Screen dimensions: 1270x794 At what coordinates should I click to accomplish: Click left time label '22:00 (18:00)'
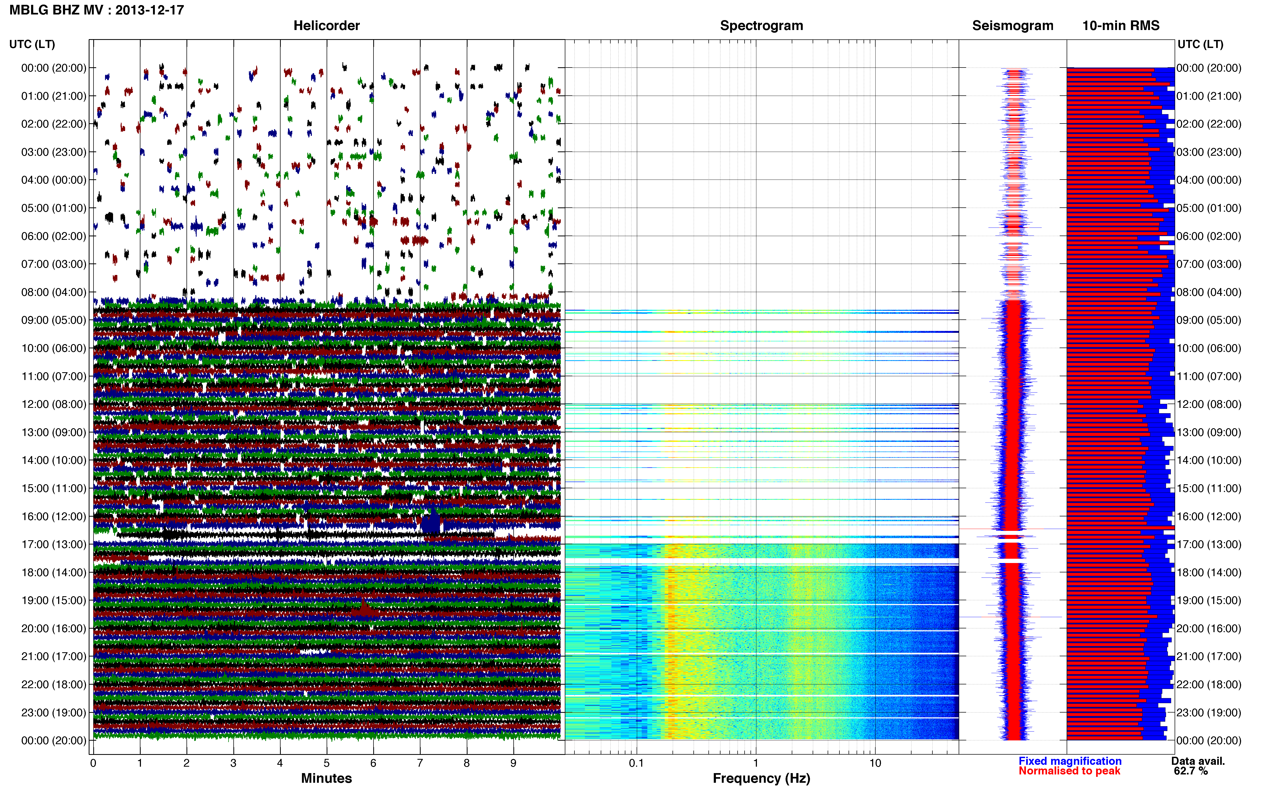(54, 685)
